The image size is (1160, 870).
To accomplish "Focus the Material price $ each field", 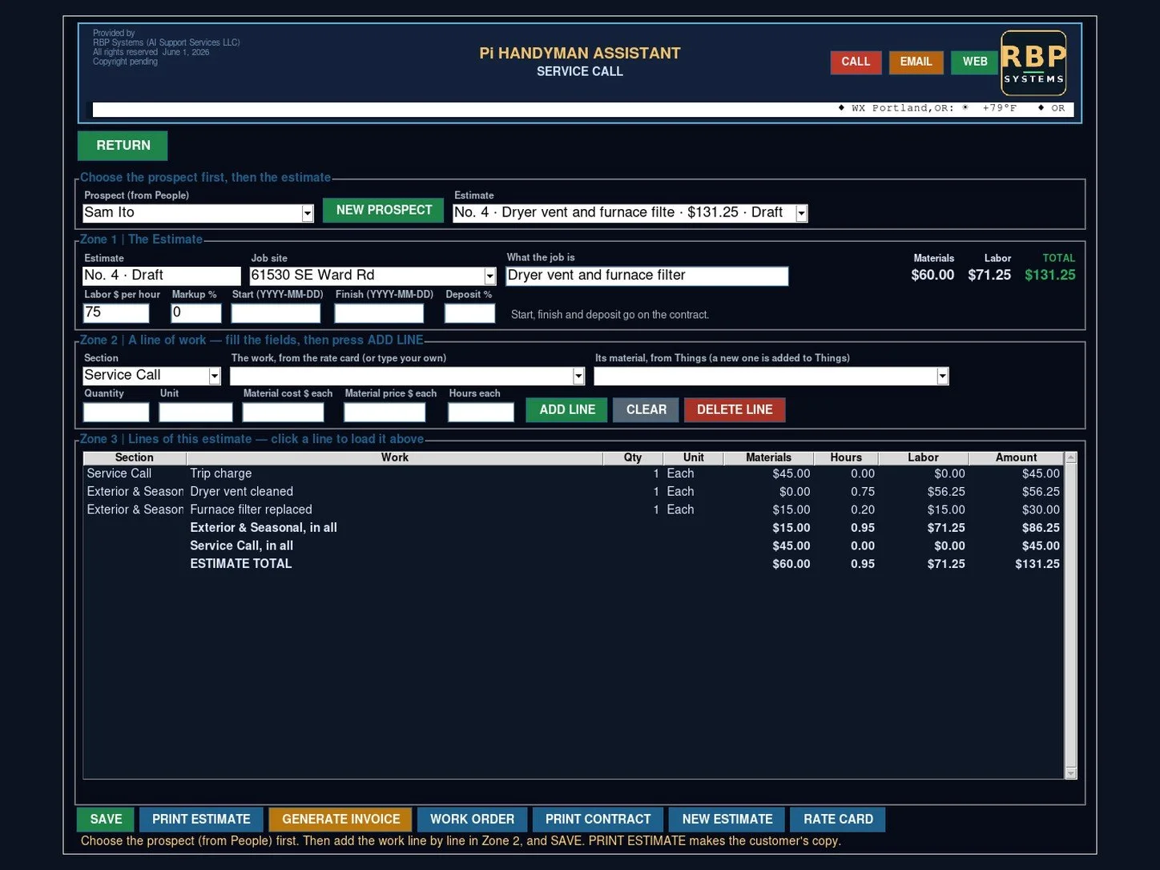I will tap(385, 412).
